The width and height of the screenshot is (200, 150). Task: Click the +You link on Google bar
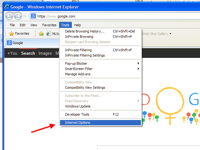(x=12, y=53)
